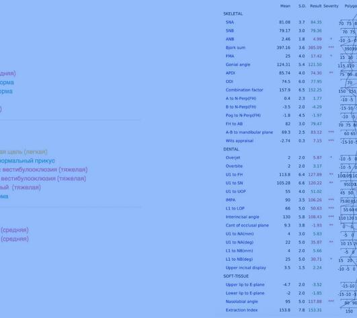
Task: Click the Nasolabial angle label
Action: [x=242, y=302]
